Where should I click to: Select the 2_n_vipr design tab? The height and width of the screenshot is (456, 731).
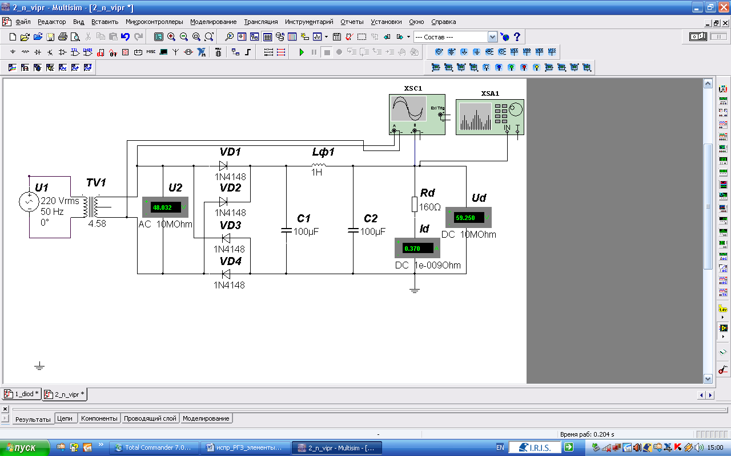[x=65, y=394]
